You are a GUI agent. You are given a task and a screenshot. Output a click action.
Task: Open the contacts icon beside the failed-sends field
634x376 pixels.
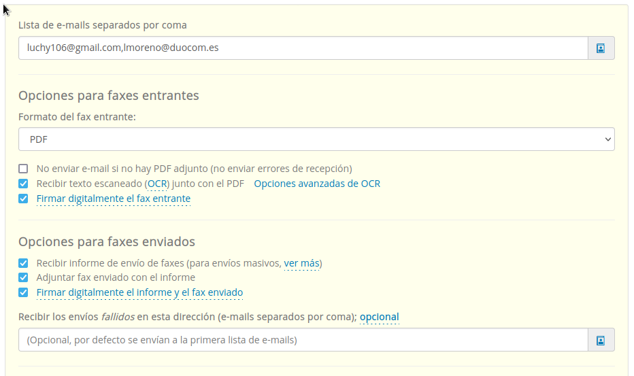click(601, 340)
